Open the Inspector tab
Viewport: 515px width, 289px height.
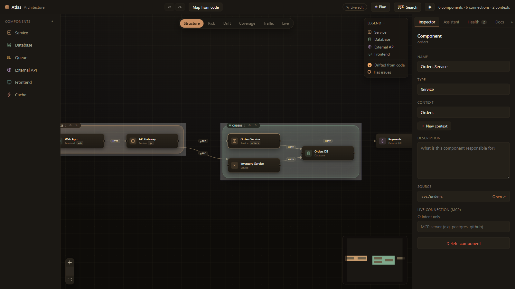click(427, 22)
